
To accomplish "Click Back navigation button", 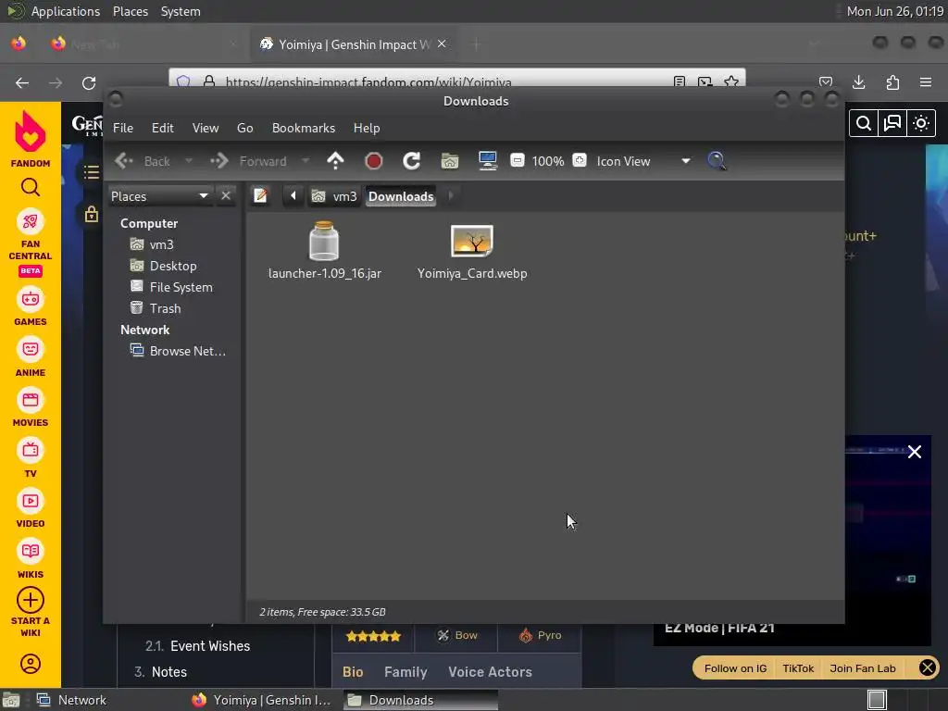I will [x=143, y=161].
